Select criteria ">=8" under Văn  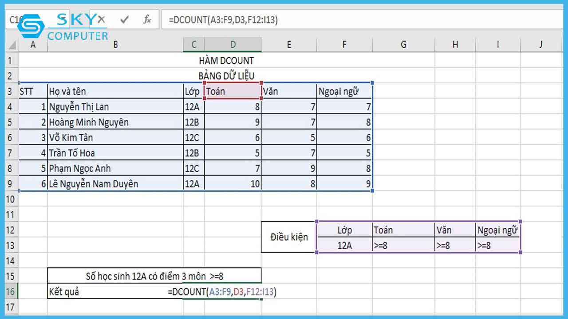coord(455,245)
